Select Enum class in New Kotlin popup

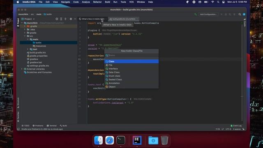coord(131,76)
